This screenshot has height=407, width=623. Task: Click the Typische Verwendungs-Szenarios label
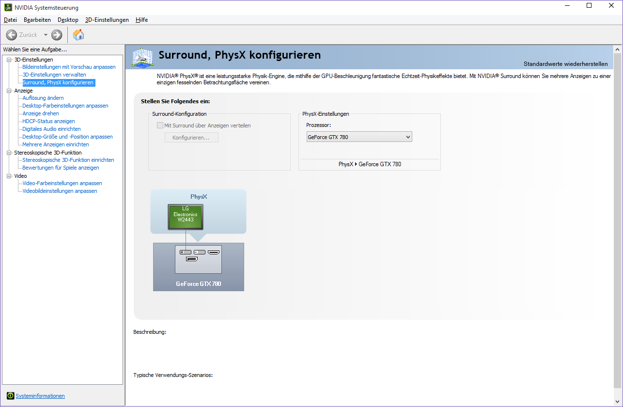click(x=173, y=375)
